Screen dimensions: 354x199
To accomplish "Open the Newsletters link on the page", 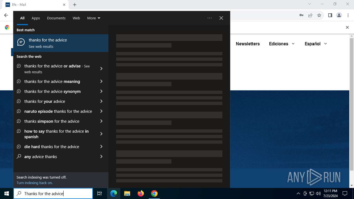I will (248, 44).
